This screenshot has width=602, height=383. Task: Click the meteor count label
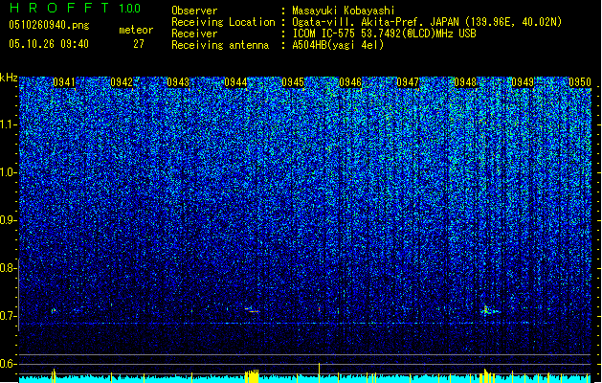pyautogui.click(x=136, y=30)
